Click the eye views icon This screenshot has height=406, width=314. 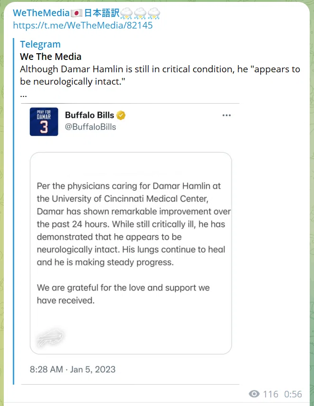tap(254, 394)
